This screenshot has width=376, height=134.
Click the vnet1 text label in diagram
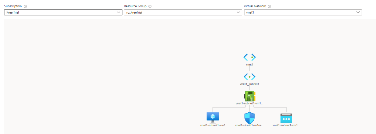pyautogui.click(x=250, y=65)
